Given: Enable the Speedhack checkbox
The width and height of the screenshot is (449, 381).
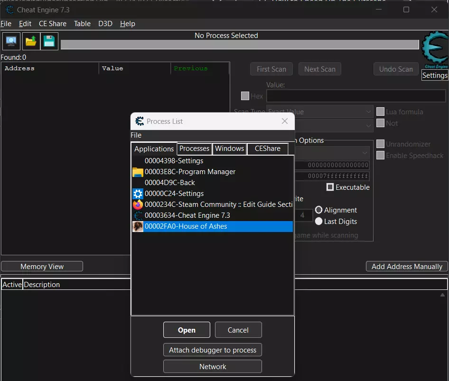Looking at the screenshot, I should (x=380, y=155).
